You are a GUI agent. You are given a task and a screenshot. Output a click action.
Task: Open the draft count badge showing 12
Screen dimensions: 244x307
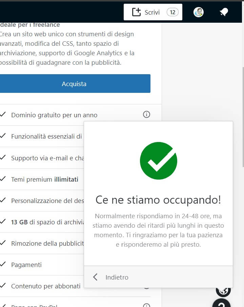[172, 12]
